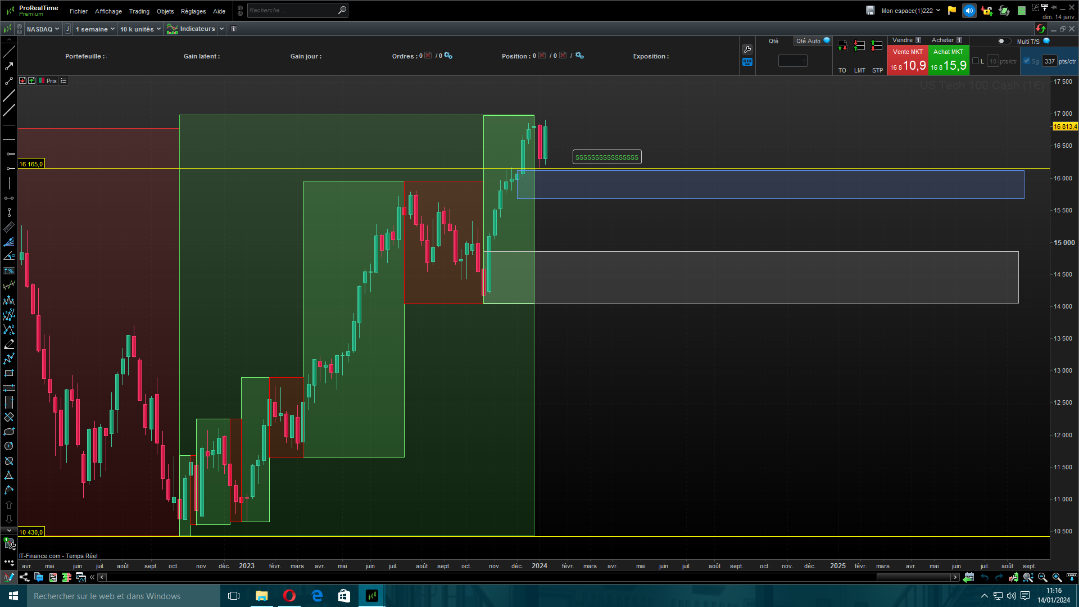Click the yellow 16 813,4 price label

pos(1065,126)
